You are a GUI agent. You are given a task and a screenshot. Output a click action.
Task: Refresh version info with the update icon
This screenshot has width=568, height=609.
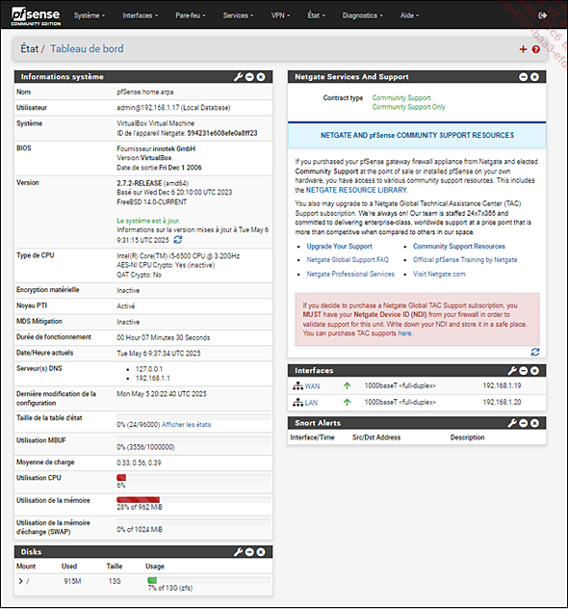(x=178, y=240)
